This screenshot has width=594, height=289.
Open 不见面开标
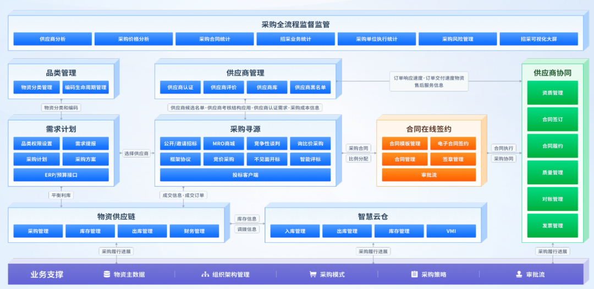(x=267, y=159)
